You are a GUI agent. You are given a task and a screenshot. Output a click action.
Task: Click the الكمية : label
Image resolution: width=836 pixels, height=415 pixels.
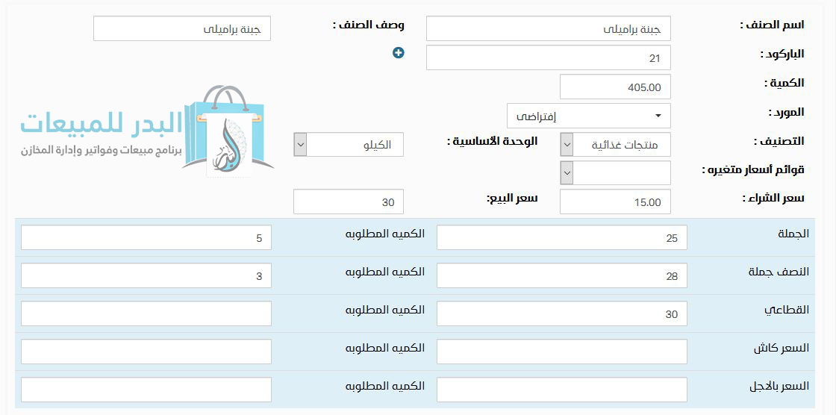pos(784,83)
